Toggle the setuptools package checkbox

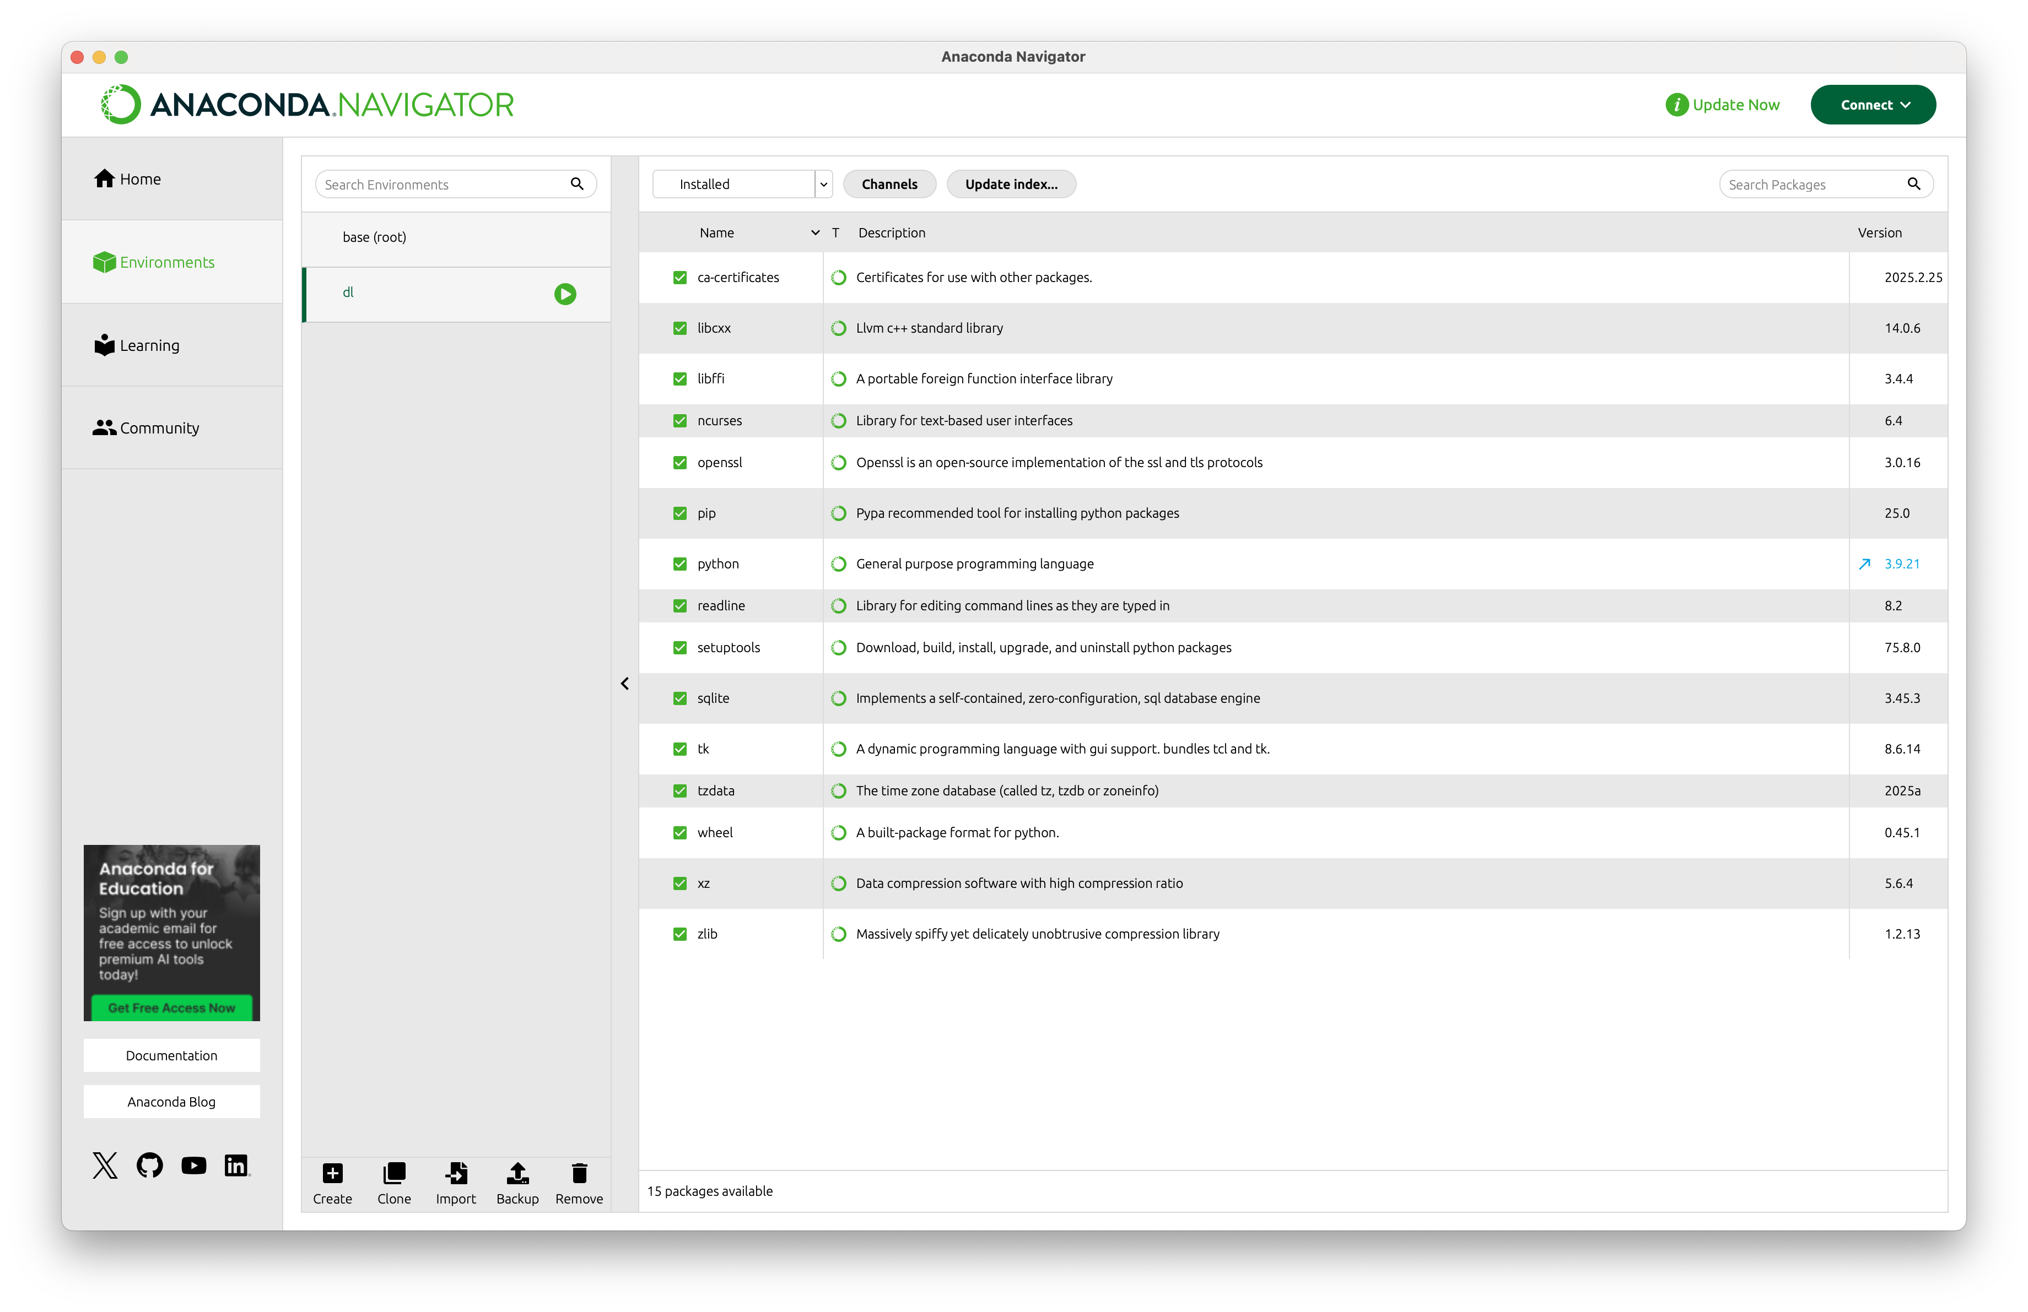[x=680, y=648]
